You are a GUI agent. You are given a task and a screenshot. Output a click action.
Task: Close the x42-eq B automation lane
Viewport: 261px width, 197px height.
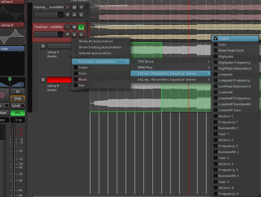tap(43, 80)
